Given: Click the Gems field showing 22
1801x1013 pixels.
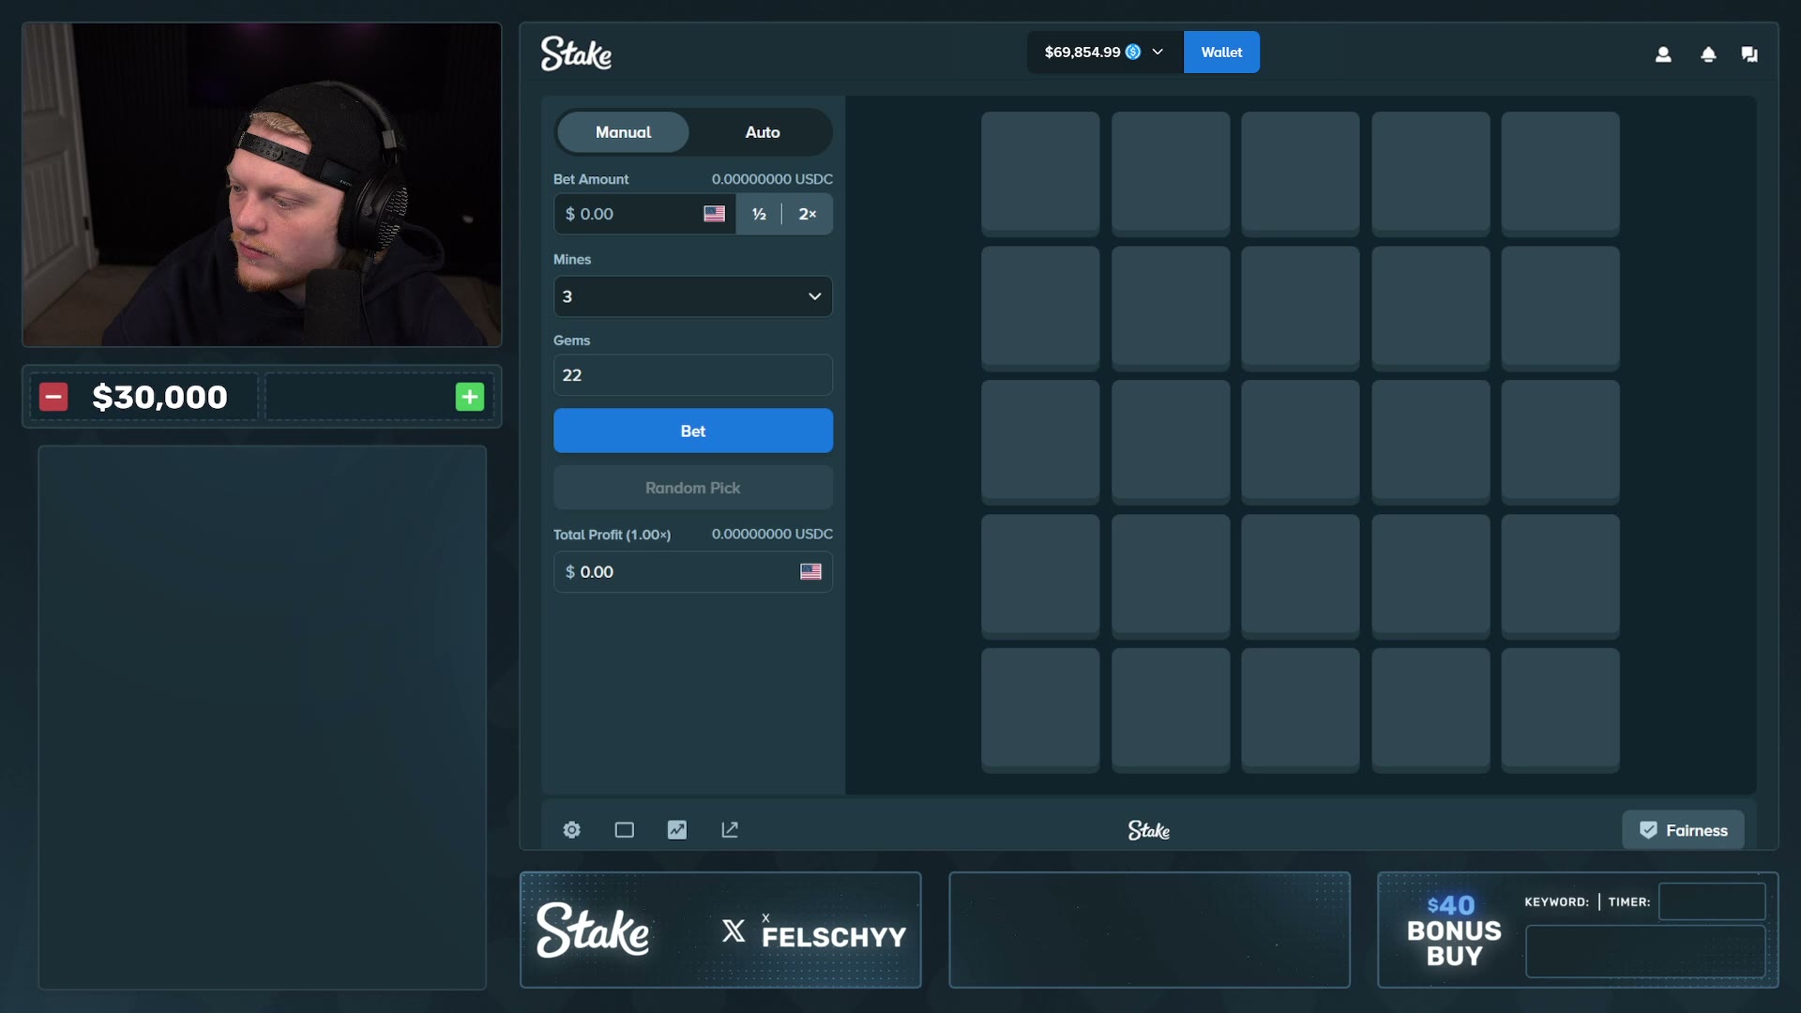Looking at the screenshot, I should (x=693, y=375).
